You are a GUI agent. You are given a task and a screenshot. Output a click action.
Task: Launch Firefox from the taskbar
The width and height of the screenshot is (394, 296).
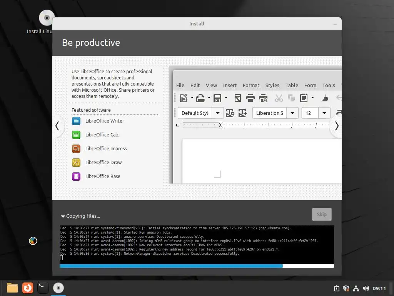tap(28, 288)
